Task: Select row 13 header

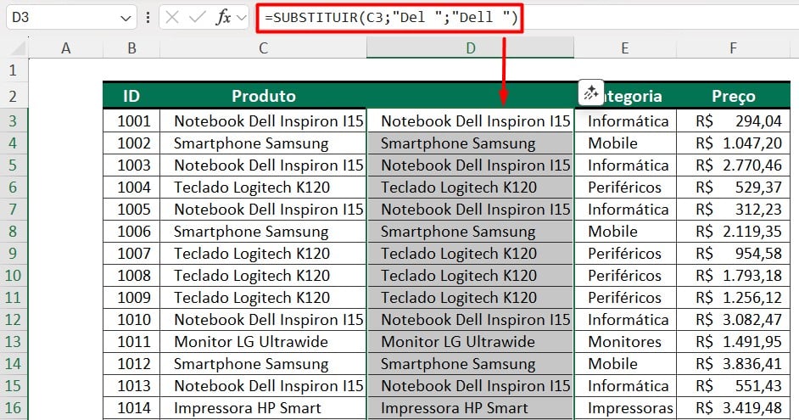Action: point(14,341)
